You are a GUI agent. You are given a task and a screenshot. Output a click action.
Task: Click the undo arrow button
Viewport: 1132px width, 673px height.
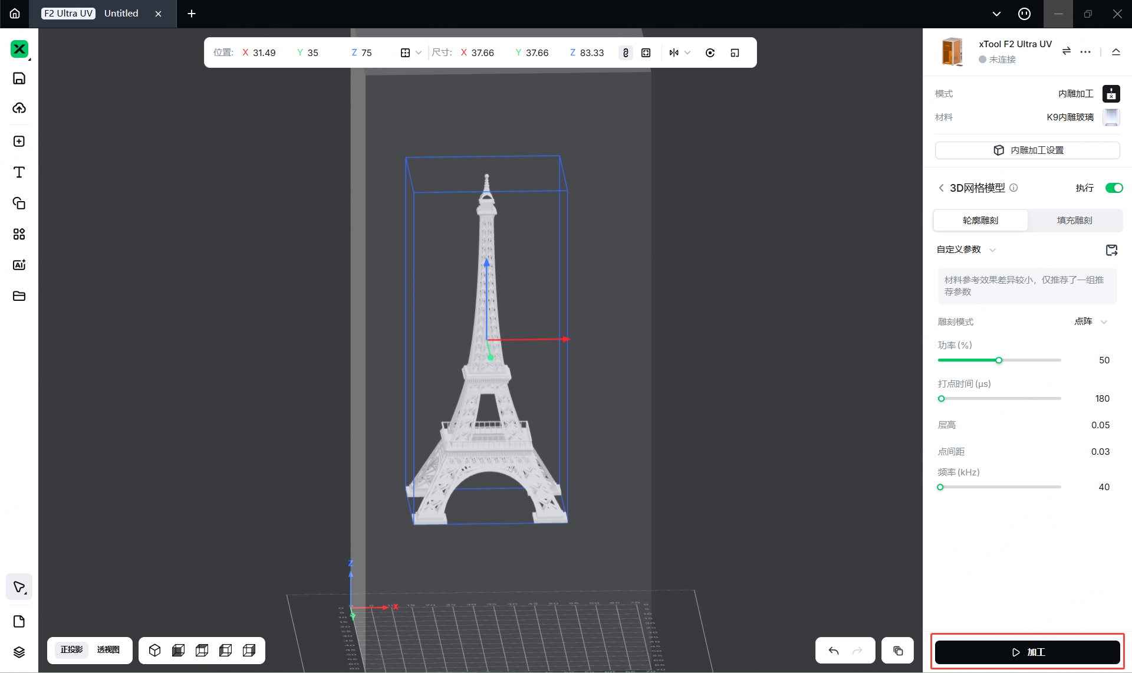834,651
